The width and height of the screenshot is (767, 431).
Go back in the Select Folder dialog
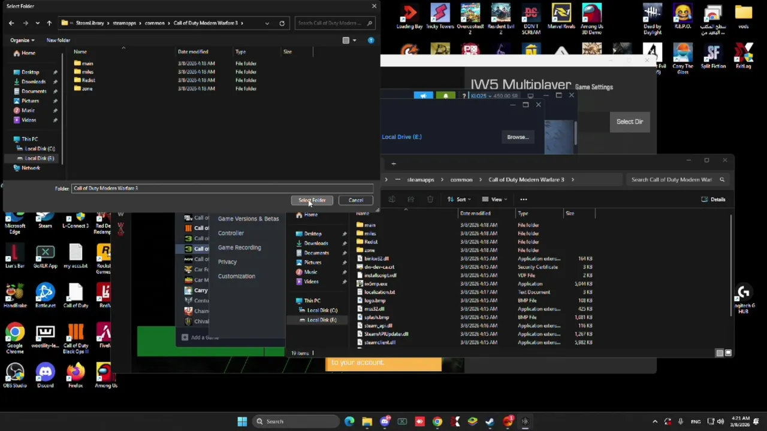(11, 23)
